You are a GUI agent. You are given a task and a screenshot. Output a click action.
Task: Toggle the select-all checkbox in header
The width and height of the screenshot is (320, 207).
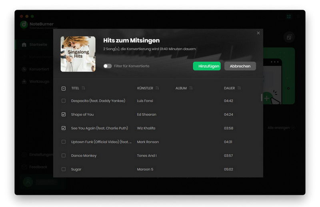coord(64,88)
